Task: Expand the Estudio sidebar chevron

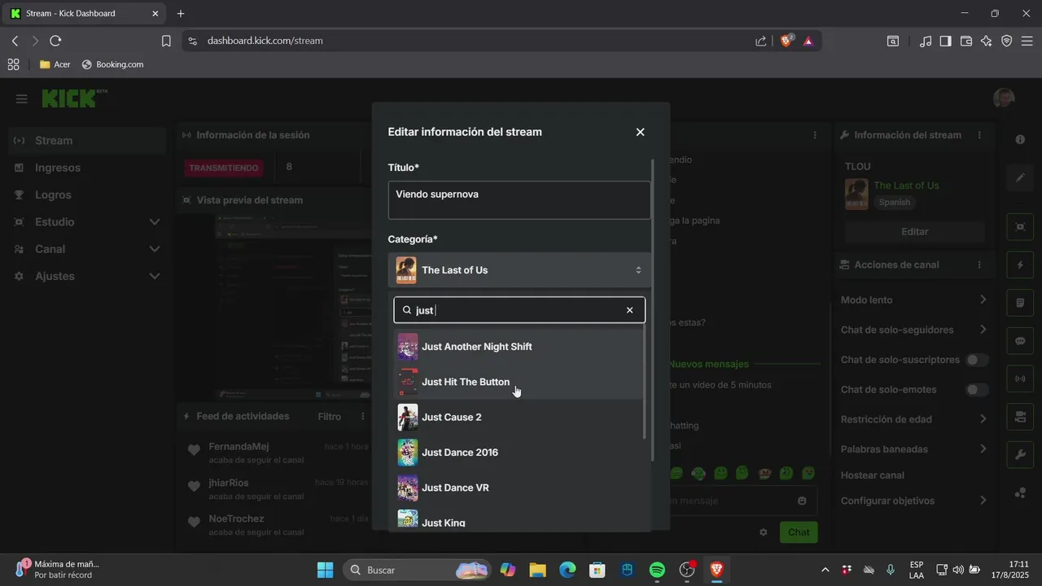Action: click(155, 222)
